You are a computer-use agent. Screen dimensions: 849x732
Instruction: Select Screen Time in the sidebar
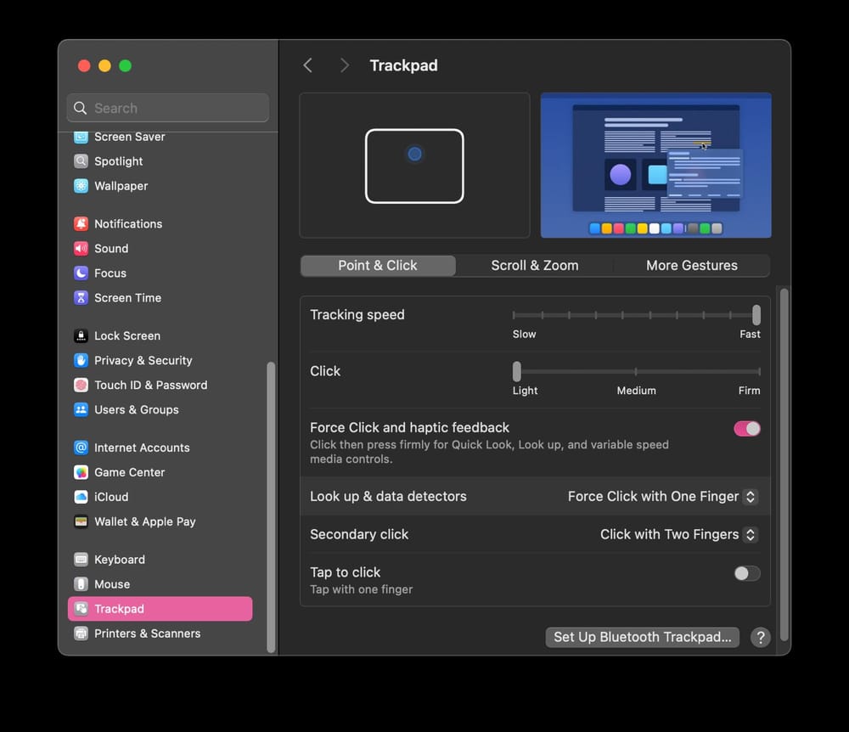tap(127, 298)
